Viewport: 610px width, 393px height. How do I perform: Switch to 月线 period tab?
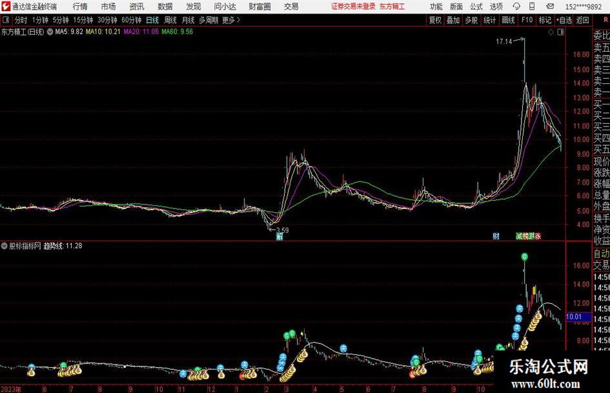(188, 20)
